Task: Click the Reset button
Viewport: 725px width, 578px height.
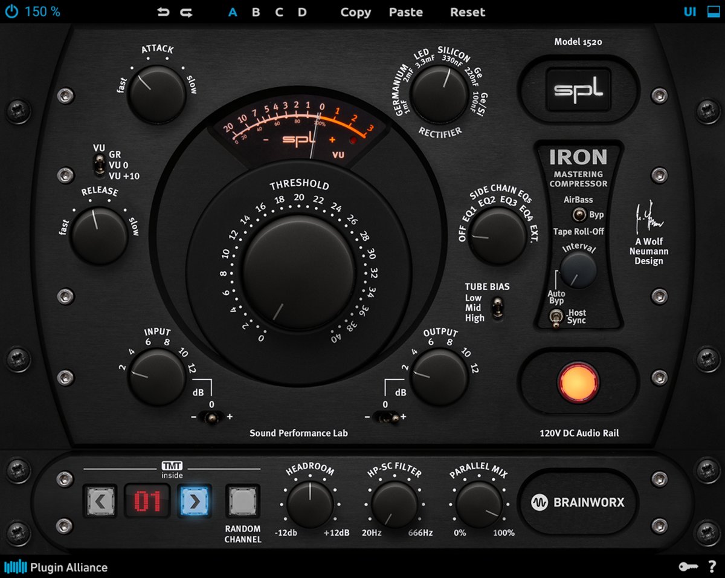Action: point(467,12)
